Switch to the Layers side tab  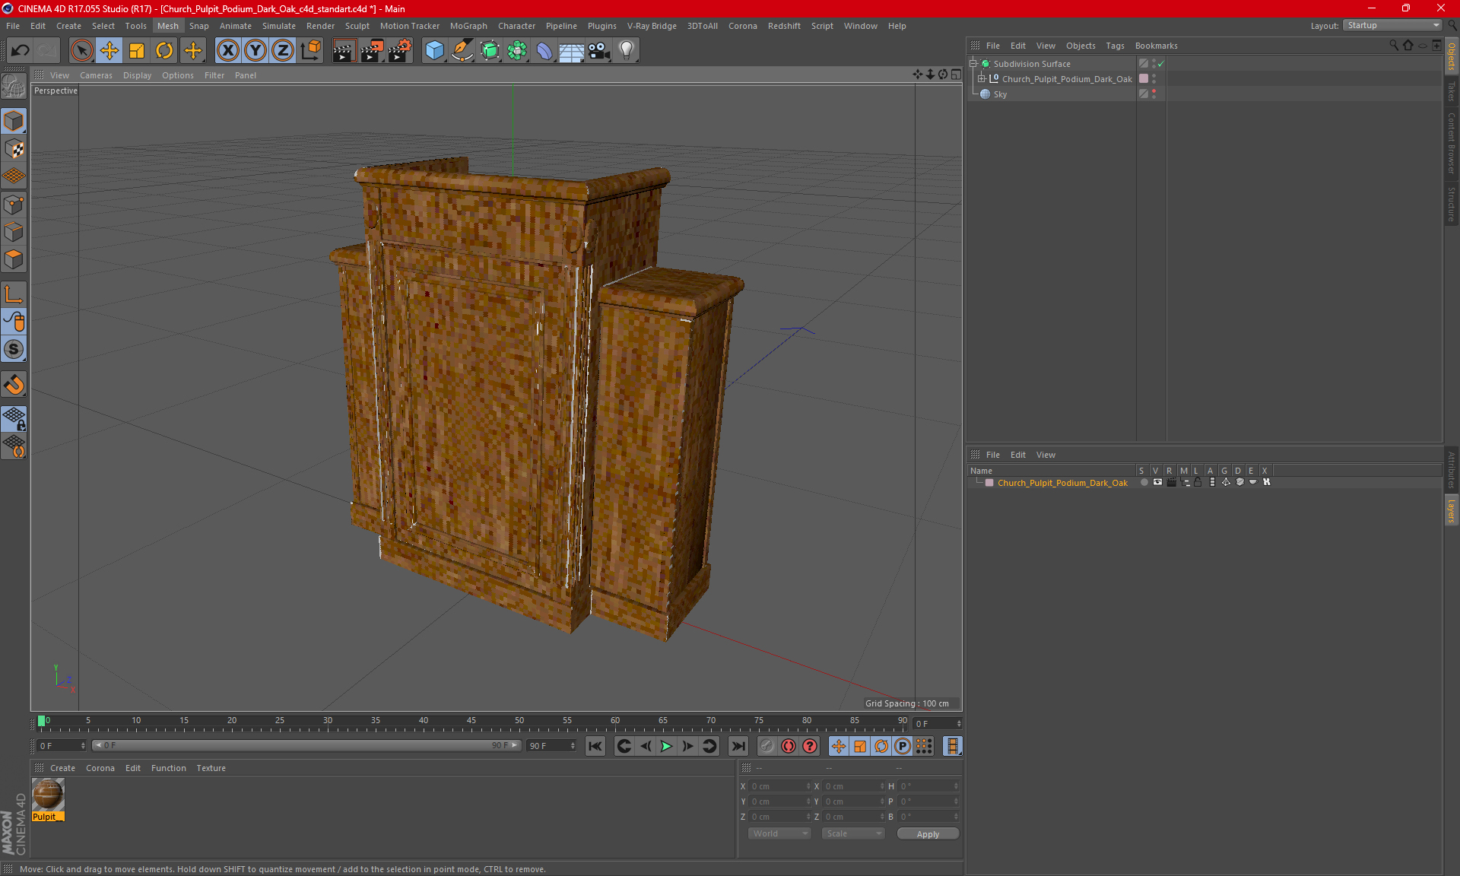[x=1452, y=511]
